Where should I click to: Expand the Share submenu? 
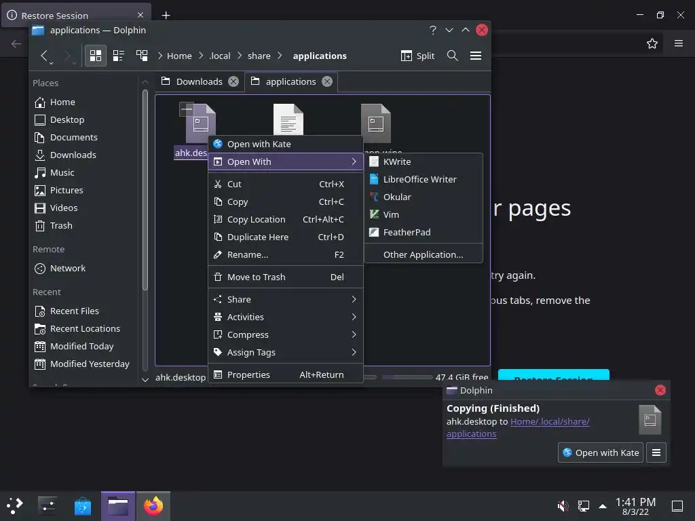(x=286, y=299)
